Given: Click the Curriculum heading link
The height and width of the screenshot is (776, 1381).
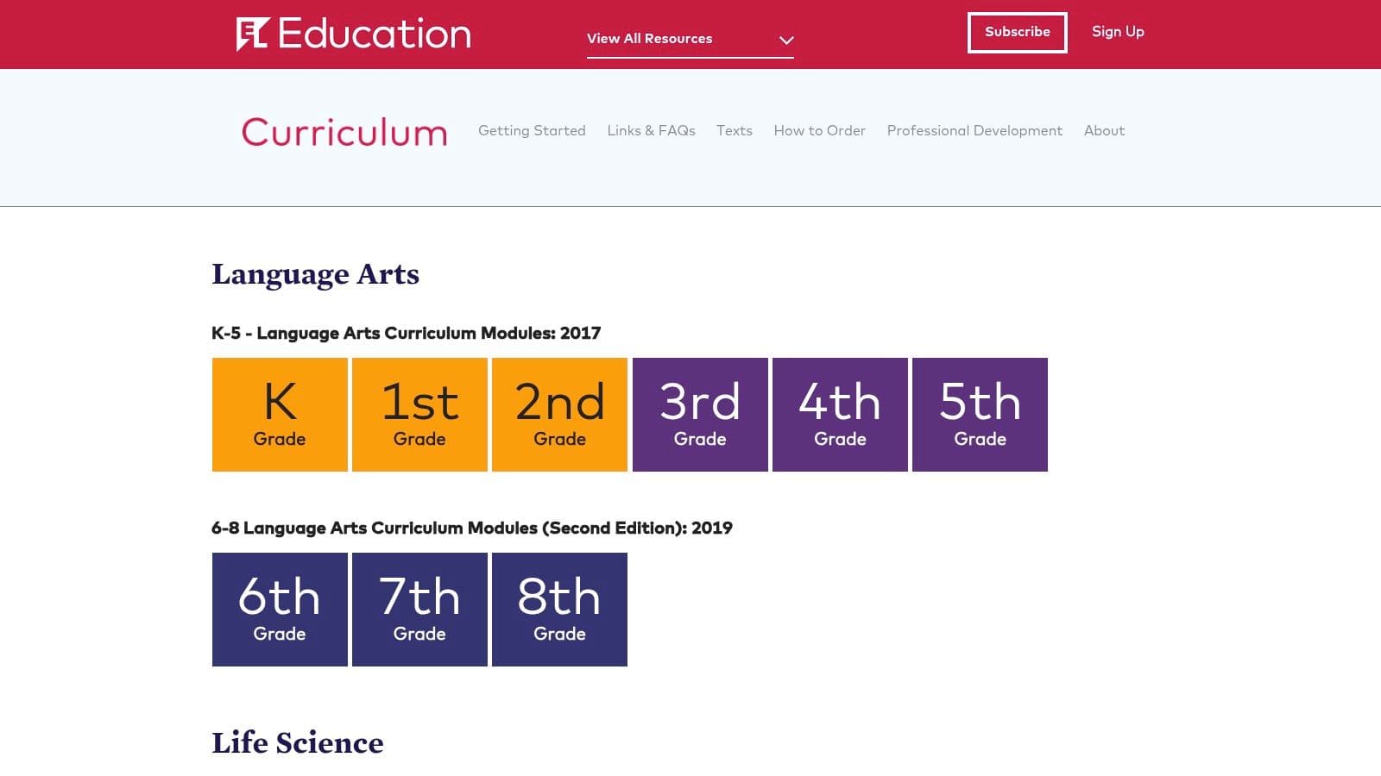Looking at the screenshot, I should click(x=344, y=132).
